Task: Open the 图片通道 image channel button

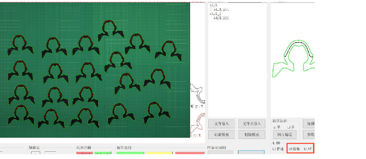Action: pos(285,135)
